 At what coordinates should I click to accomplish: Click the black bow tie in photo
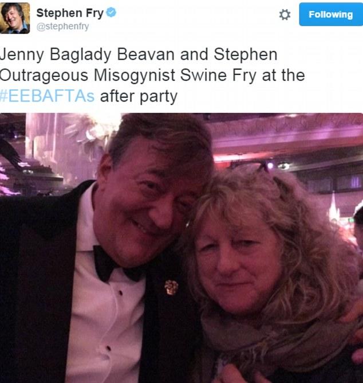pyautogui.click(x=118, y=265)
